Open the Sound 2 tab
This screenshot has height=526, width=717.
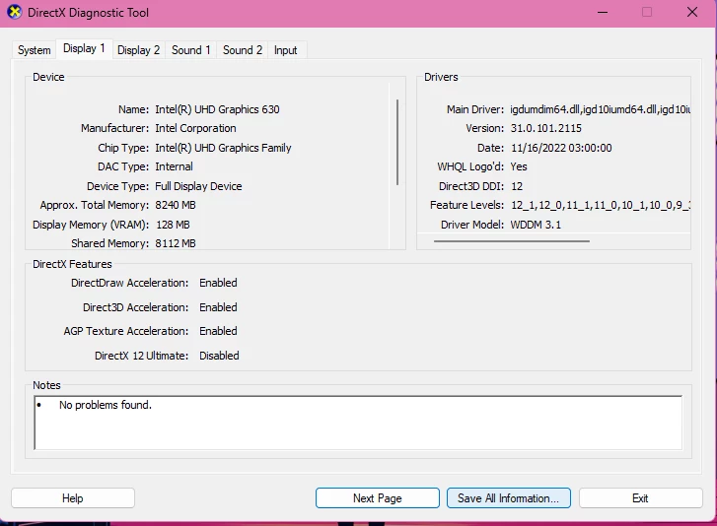click(243, 50)
